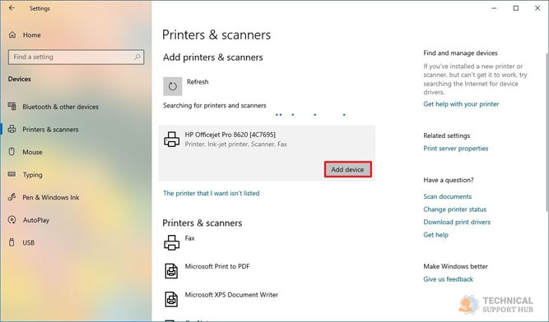Click the Home house icon
The width and height of the screenshot is (549, 322).
point(12,35)
